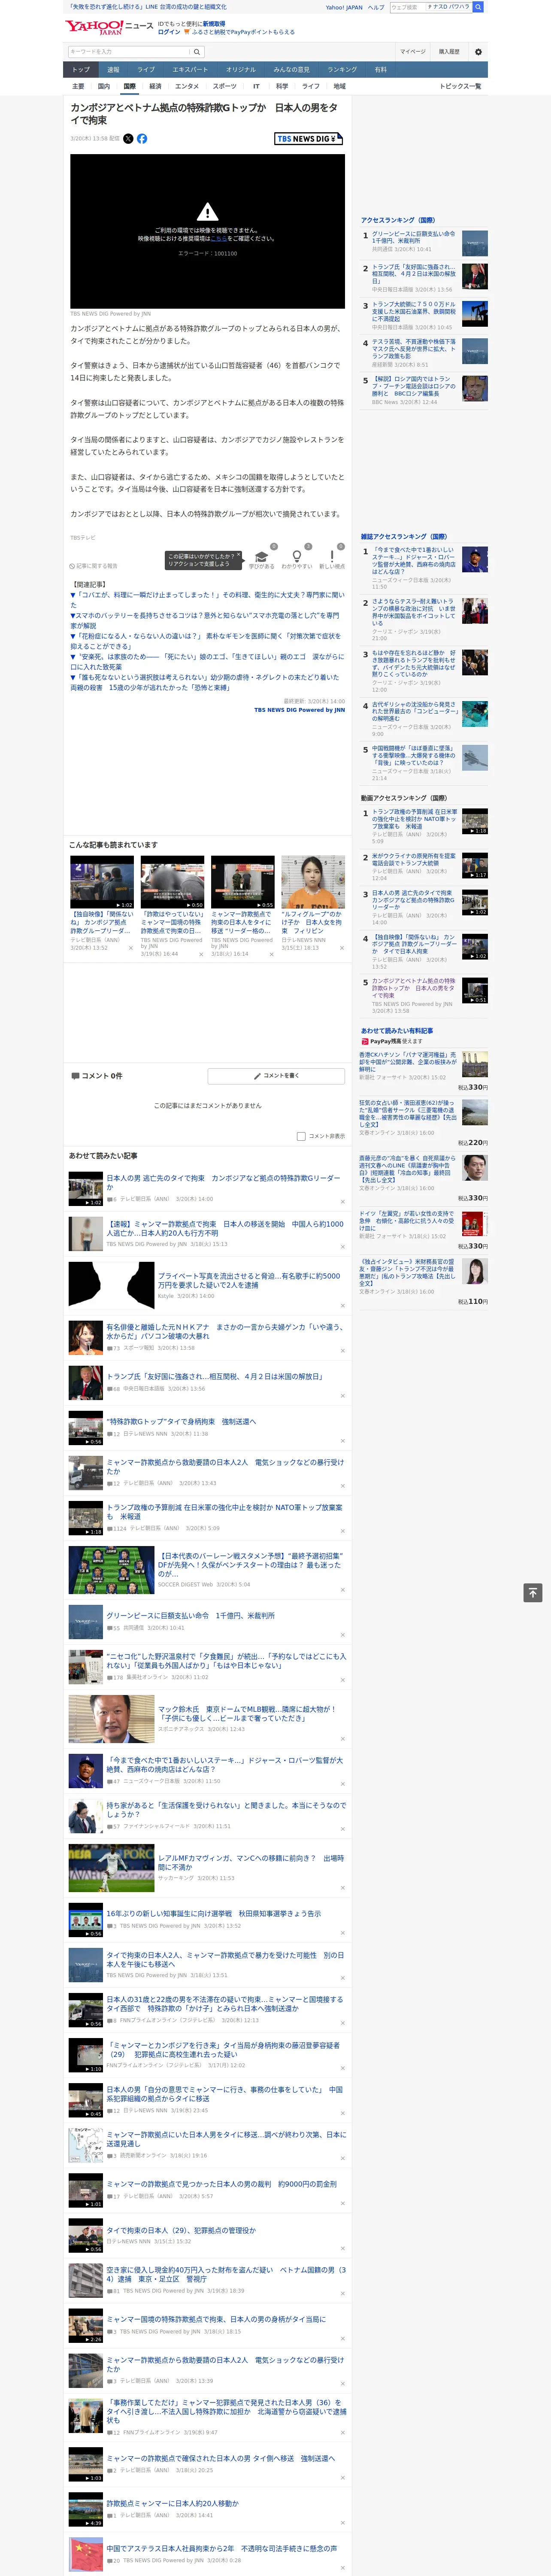Viewport: 551px width, 2576px height.
Task: Select 科学 category
Action: coord(282,86)
